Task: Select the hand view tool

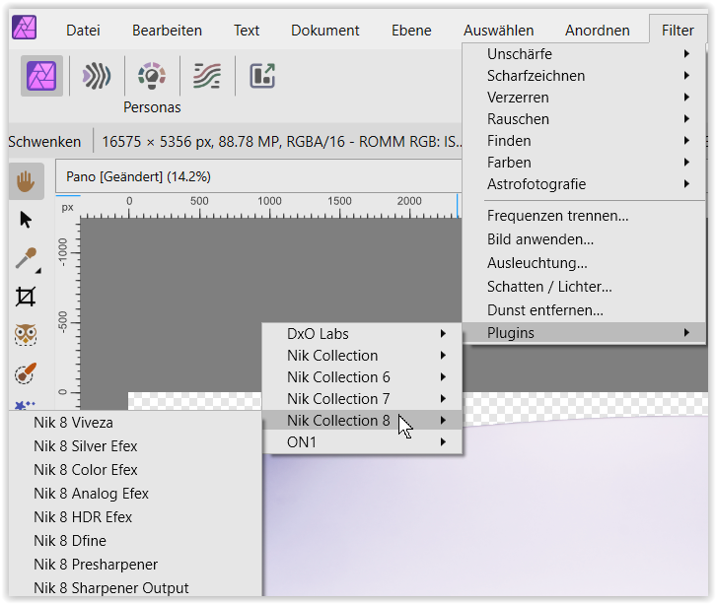Action: coord(26,181)
